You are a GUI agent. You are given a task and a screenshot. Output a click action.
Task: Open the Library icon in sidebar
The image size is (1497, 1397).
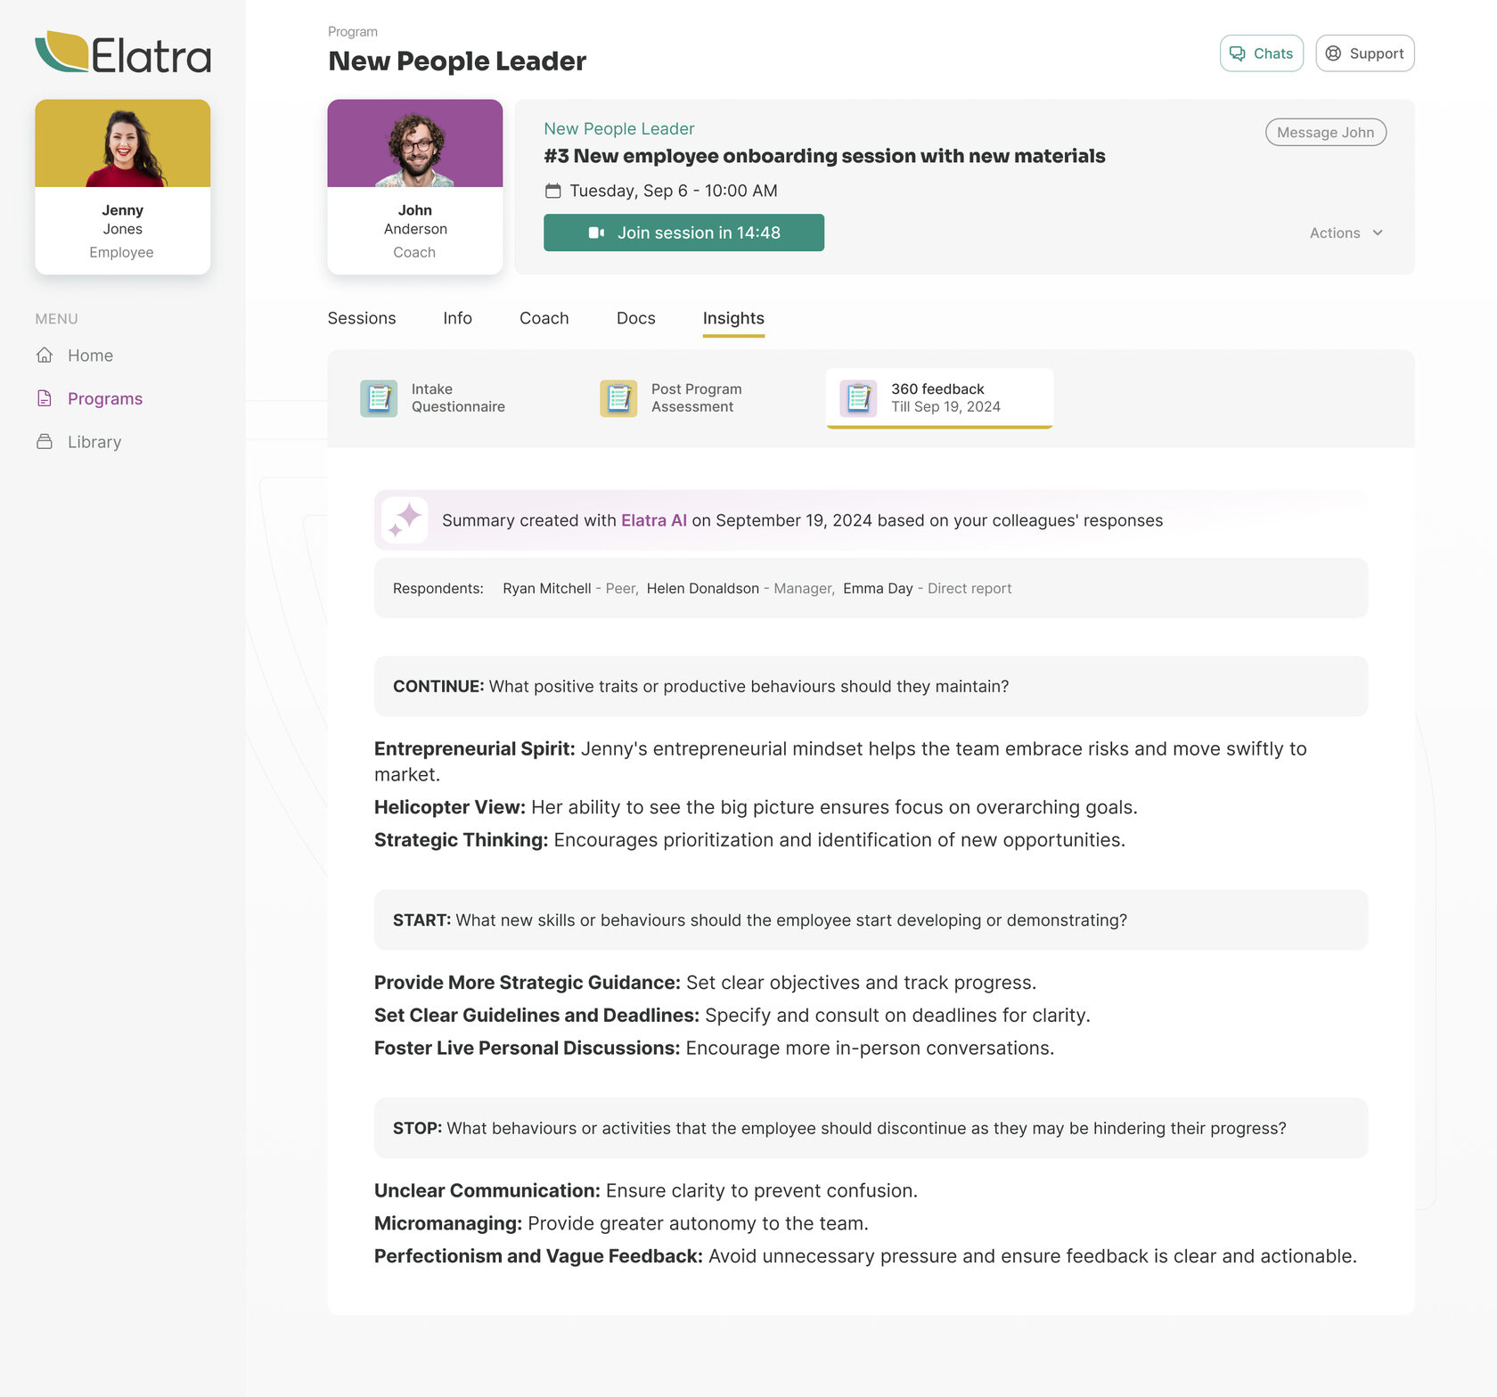[45, 441]
